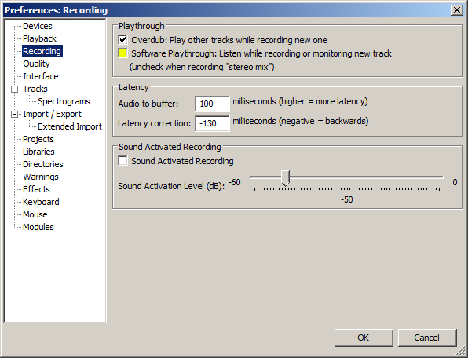Open the Quality preferences page
The width and height of the screenshot is (468, 358).
tap(36, 64)
